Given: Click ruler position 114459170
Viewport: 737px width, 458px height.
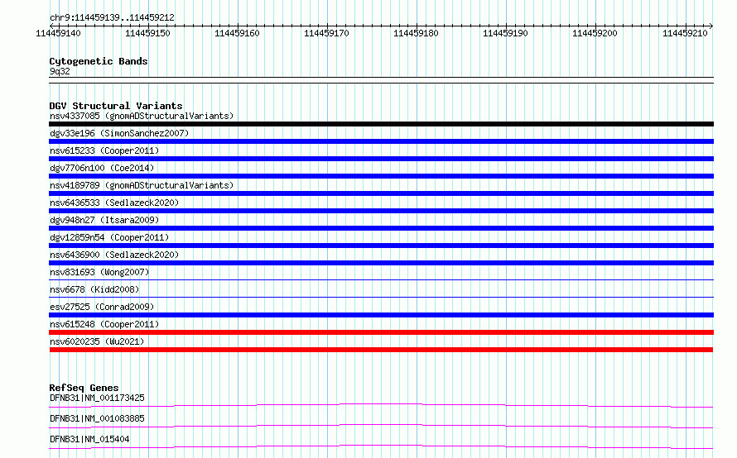Looking at the screenshot, I should [x=326, y=33].
